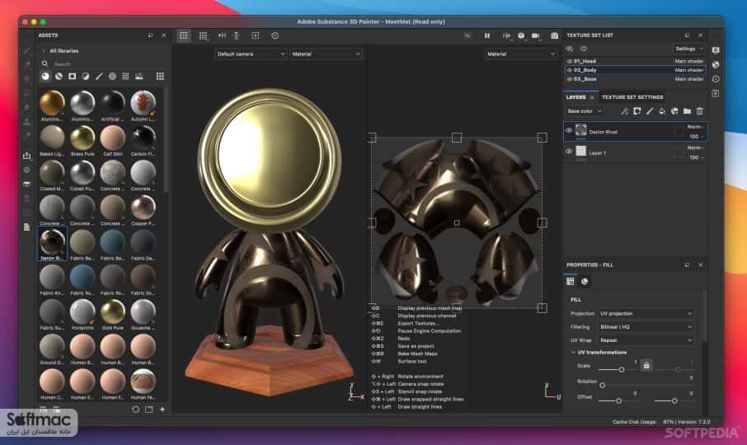747x445 pixels.
Task: Select the Denim Rivet material thumbnail
Action: 52,244
